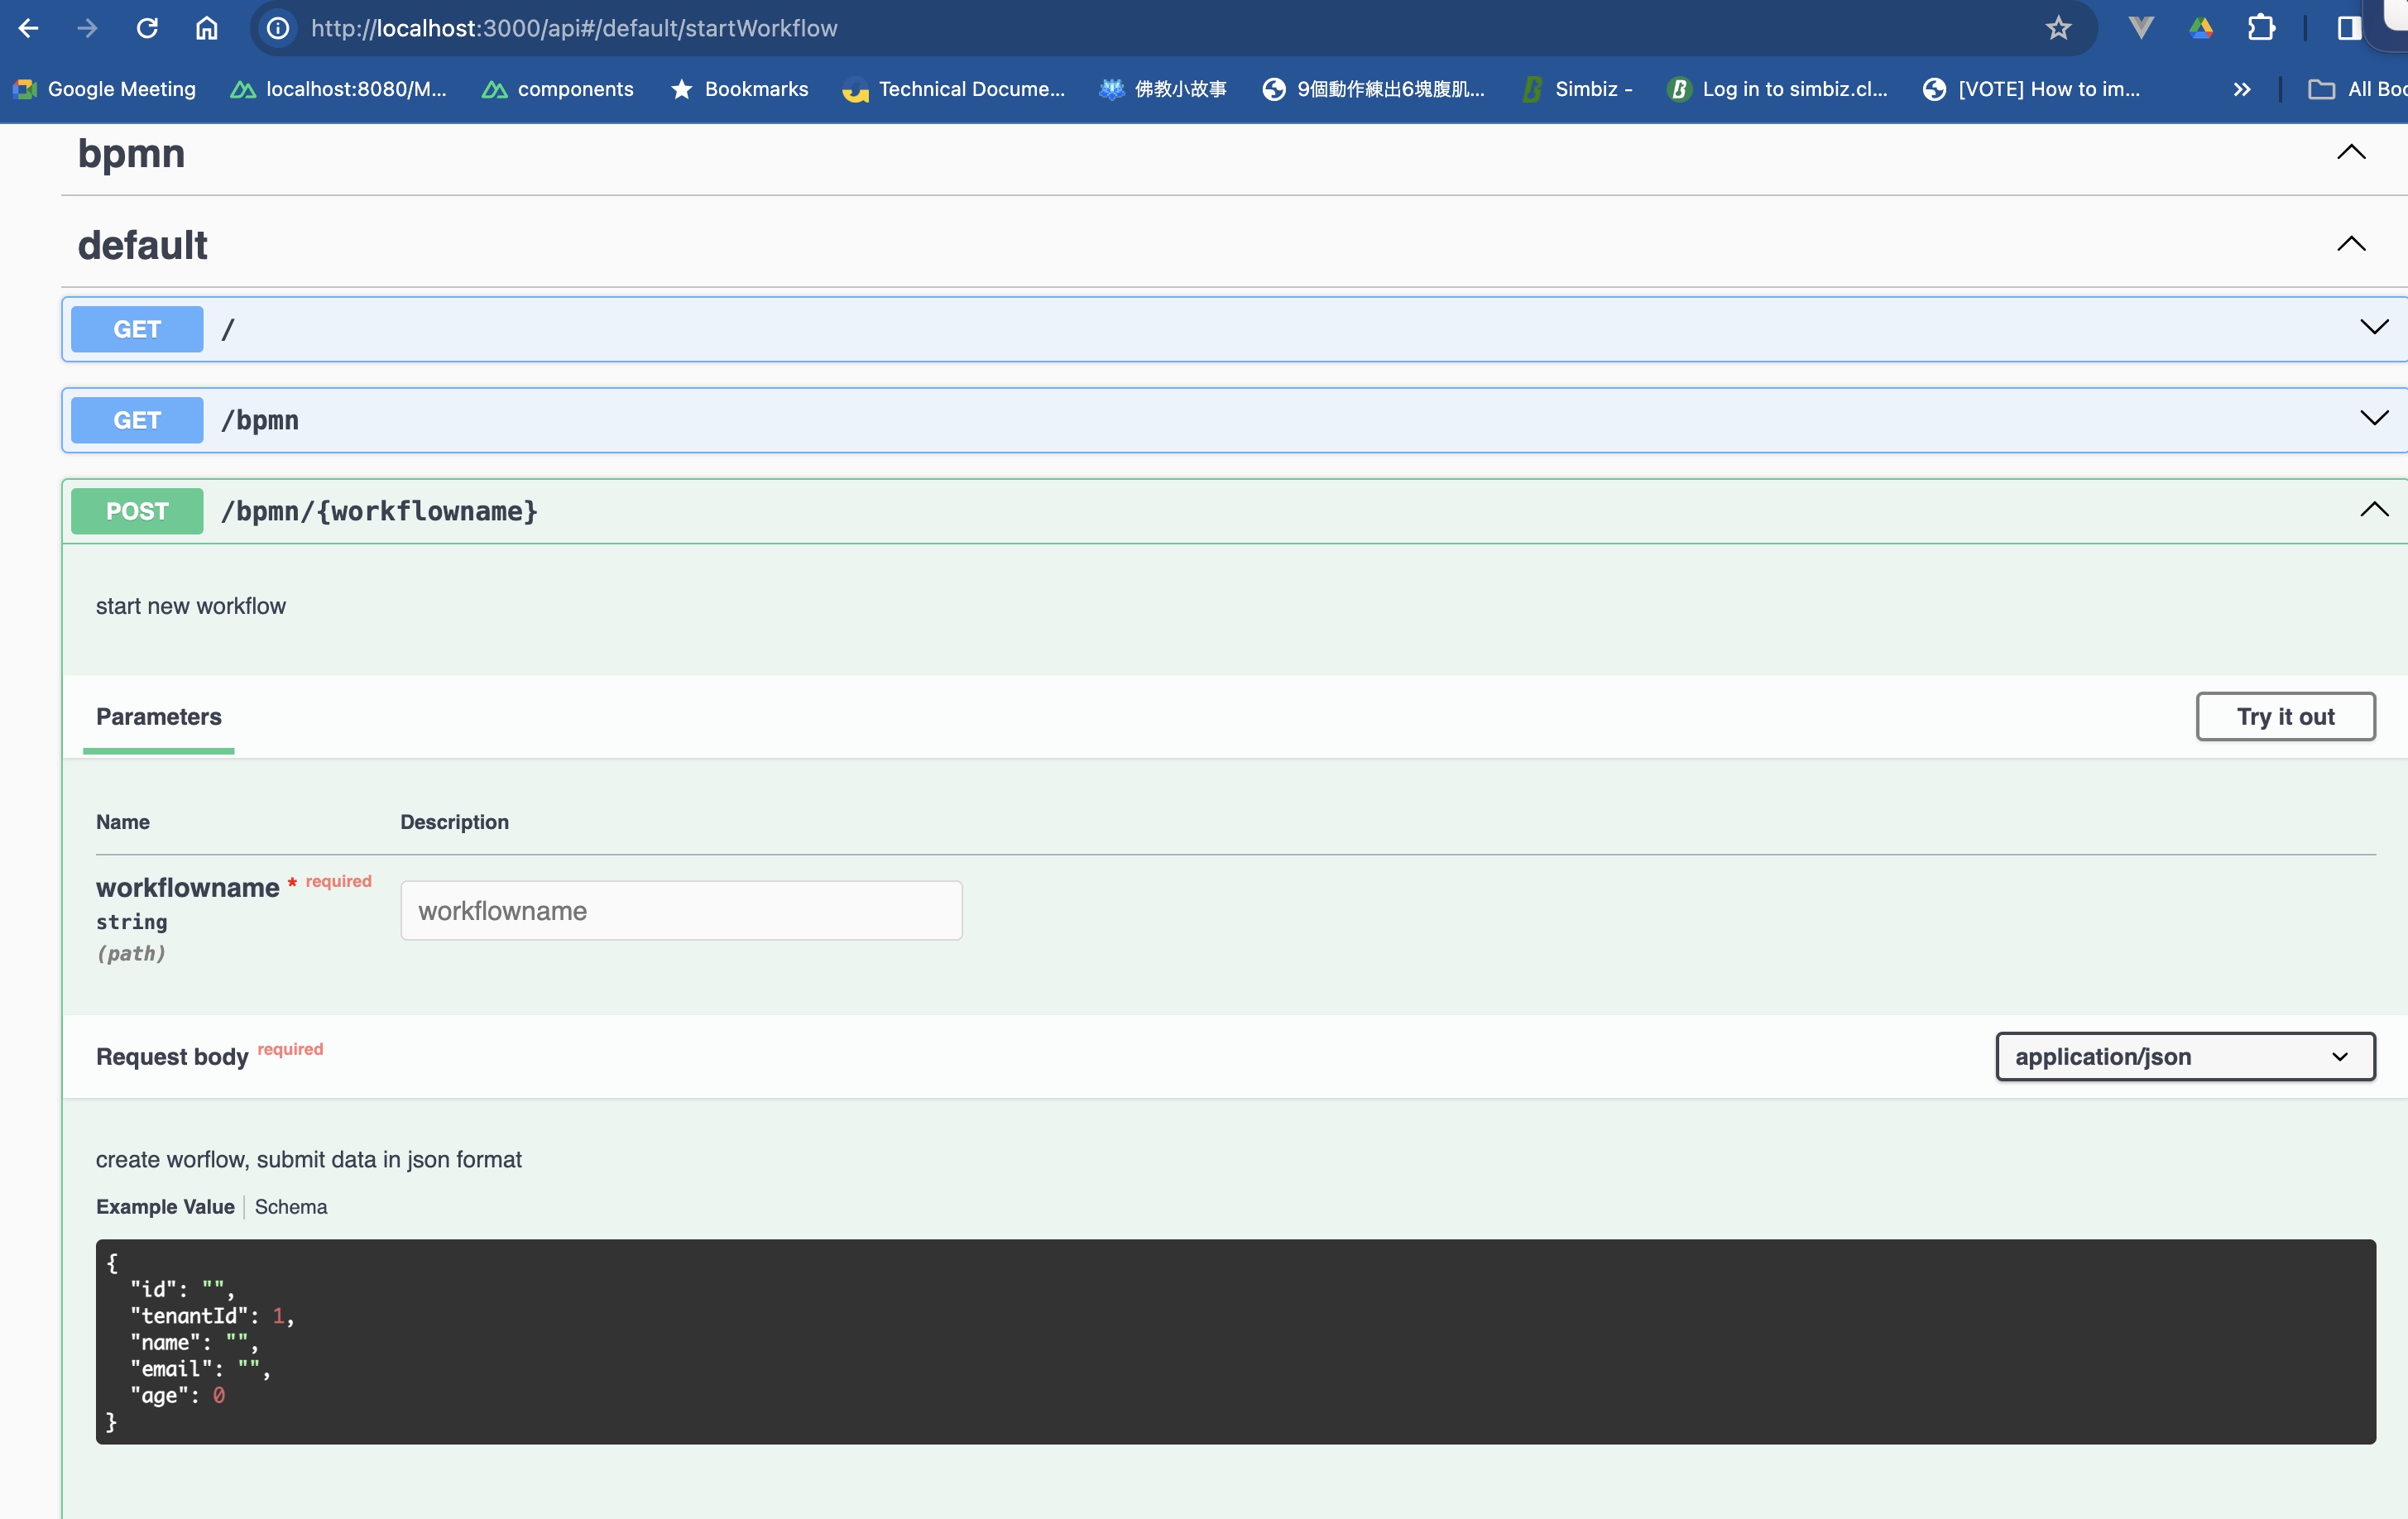Open the Google Meeting bookmark
Image resolution: width=2408 pixels, height=1519 pixels.
tap(105, 89)
